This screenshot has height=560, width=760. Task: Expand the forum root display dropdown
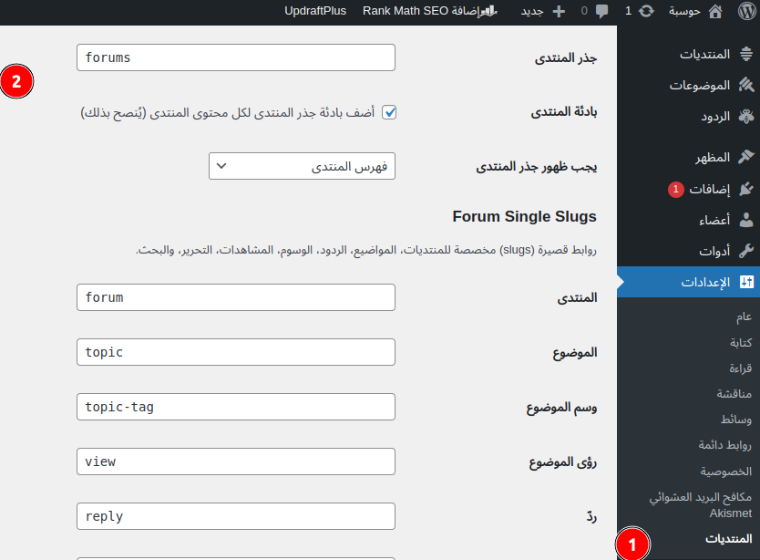coord(302,166)
